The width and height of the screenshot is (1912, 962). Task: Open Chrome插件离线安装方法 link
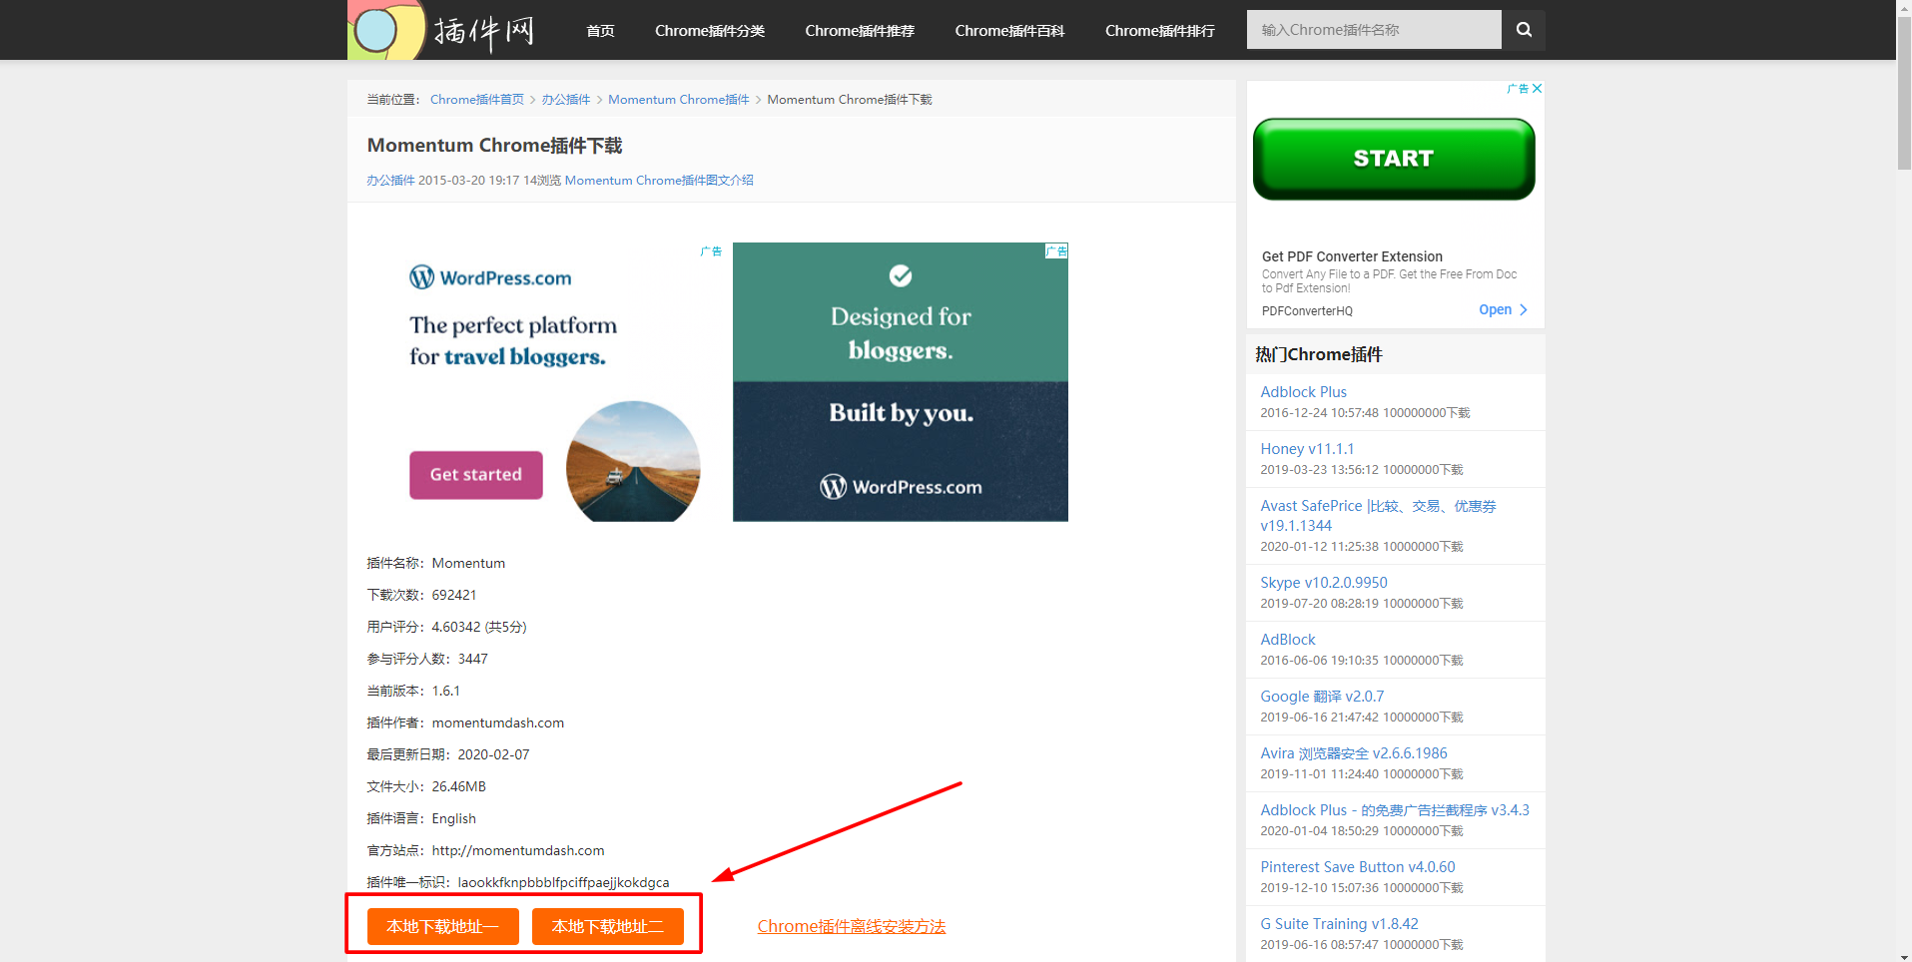pyautogui.click(x=852, y=926)
